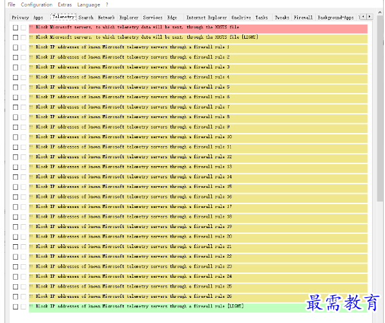Viewport: 385px width, 323px height.
Task: Select text of firewall rule 24 row
Action: coord(130,276)
